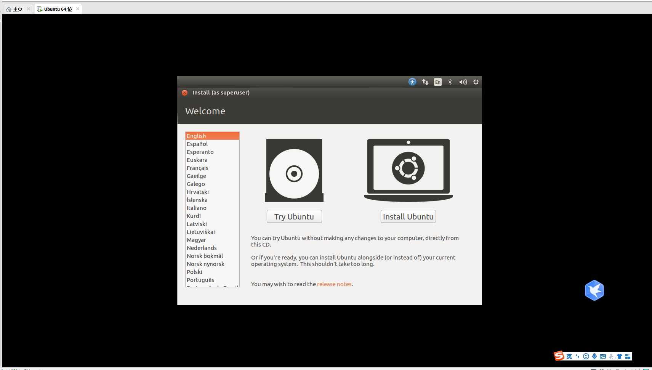Click the Install Ubuntu button
The width and height of the screenshot is (652, 370).
click(408, 216)
